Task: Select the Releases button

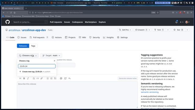Action: tap(23, 46)
